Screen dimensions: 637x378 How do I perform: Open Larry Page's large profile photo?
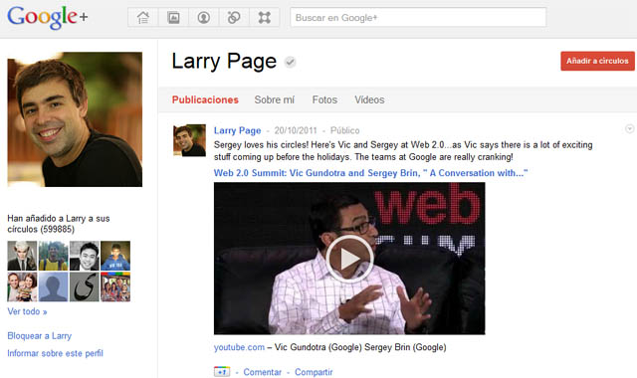pyautogui.click(x=75, y=119)
